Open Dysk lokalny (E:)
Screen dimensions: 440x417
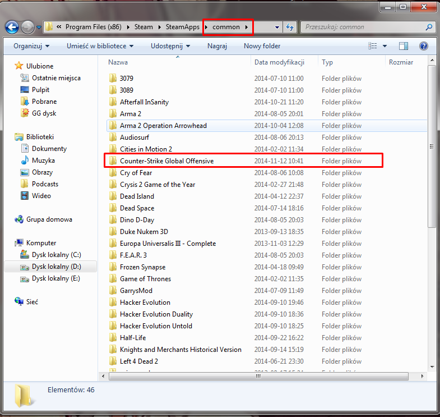point(55,278)
